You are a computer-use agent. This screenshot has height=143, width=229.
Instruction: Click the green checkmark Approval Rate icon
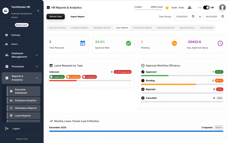(x=129, y=43)
